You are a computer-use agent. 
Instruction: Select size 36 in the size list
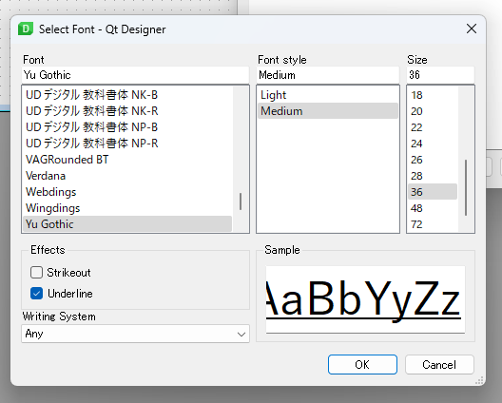click(x=433, y=192)
